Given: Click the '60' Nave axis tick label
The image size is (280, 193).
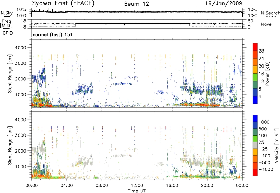Looking at the screenshot, I should [x=250, y=21].
